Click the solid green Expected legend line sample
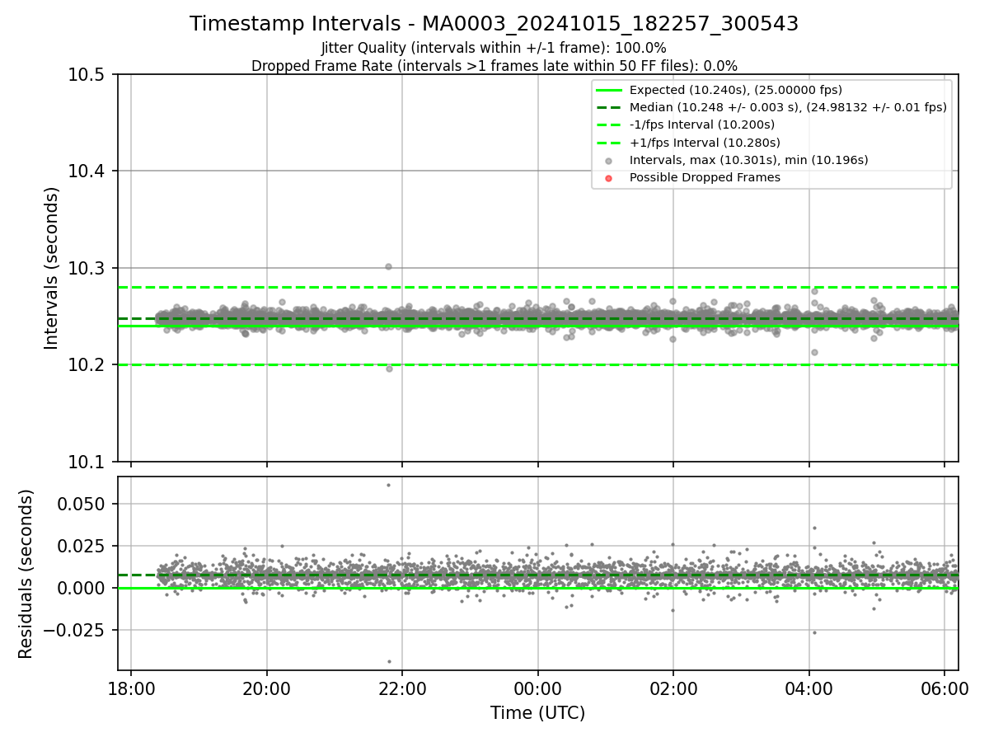 click(x=608, y=91)
